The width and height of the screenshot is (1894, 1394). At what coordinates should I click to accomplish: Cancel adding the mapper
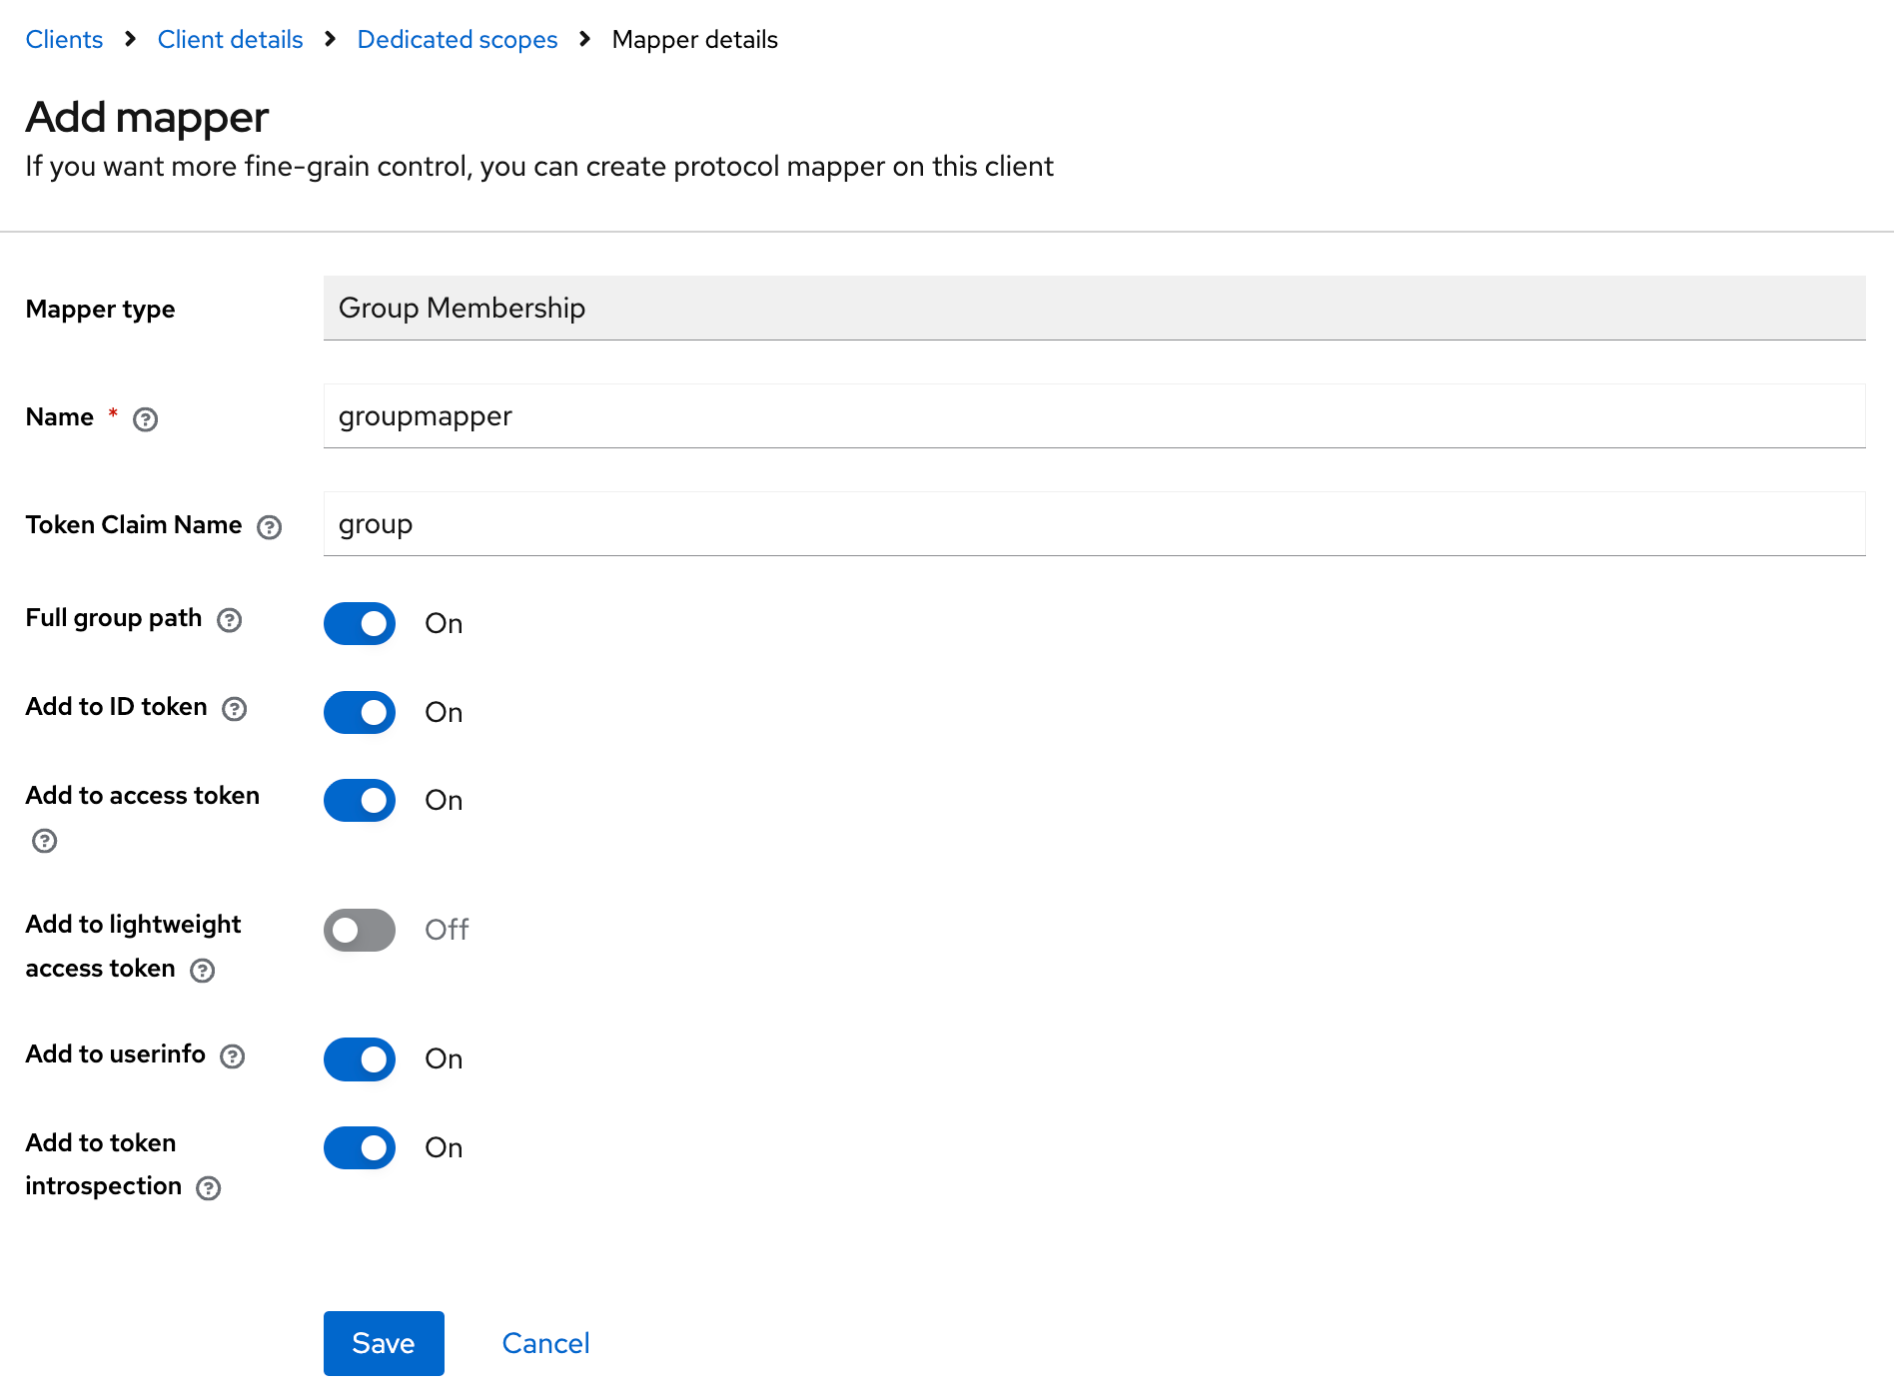(545, 1343)
